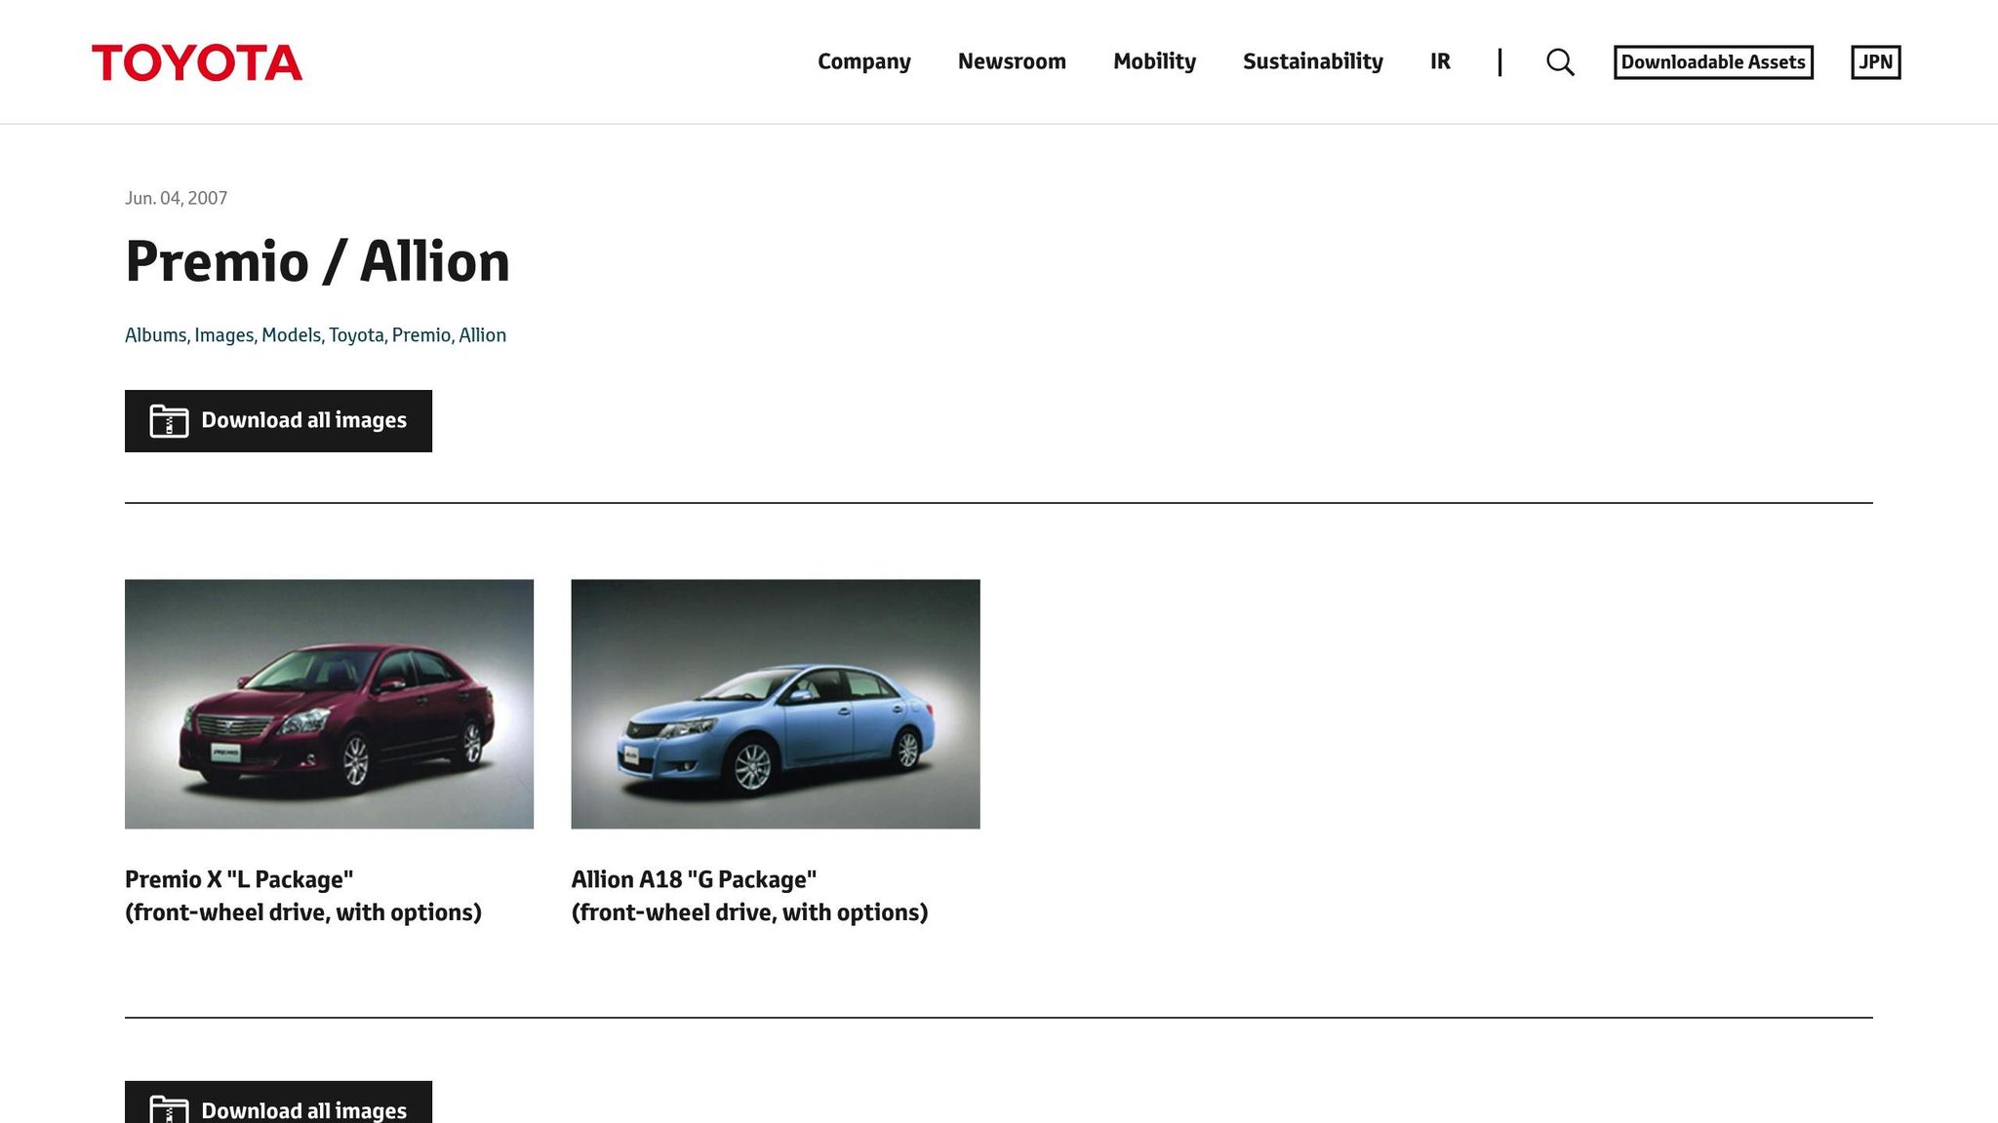Screen dimensions: 1998x1123
Task: Click the Toyota logo
Action: tap(196, 62)
